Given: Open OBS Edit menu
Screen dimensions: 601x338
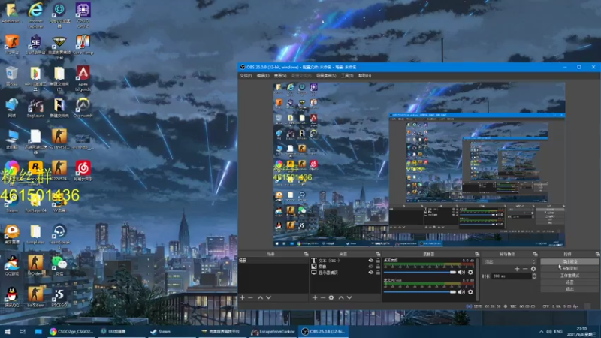Looking at the screenshot, I should pos(263,76).
